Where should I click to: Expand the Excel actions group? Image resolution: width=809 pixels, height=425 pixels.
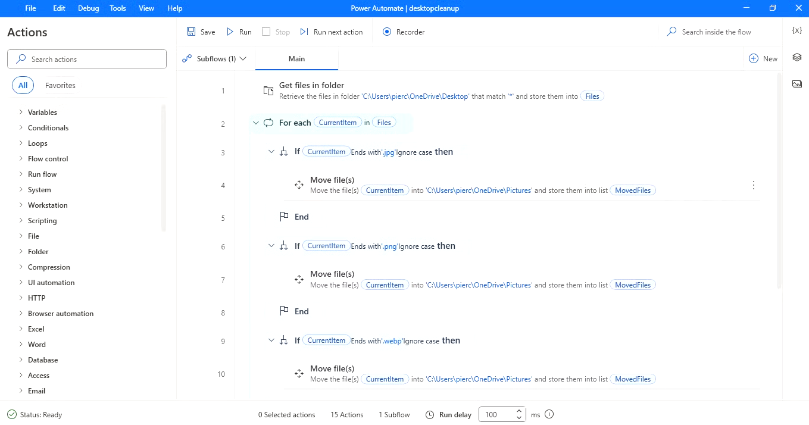21,329
